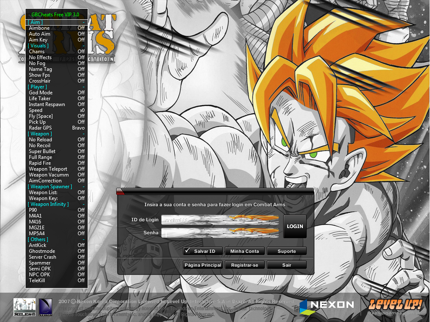Image resolution: width=430 pixels, height=322 pixels.
Task: Select the Aim Key menu row
Action: pos(57,40)
